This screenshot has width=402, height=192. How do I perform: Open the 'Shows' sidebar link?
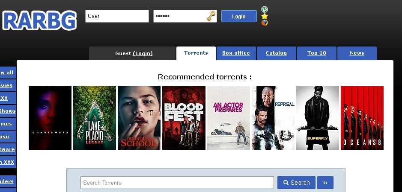(8, 111)
